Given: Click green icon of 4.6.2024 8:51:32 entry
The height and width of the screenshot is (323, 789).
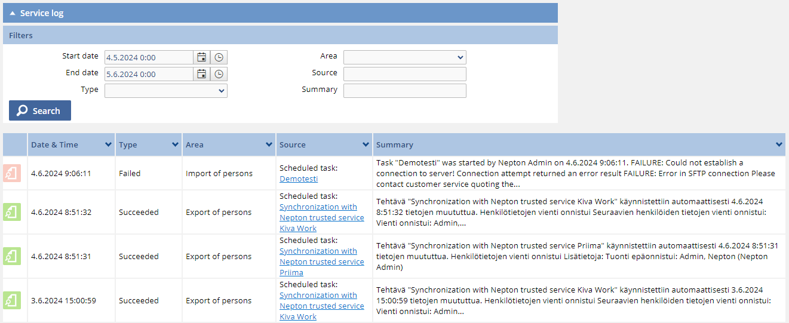Looking at the screenshot, I should click(x=13, y=212).
